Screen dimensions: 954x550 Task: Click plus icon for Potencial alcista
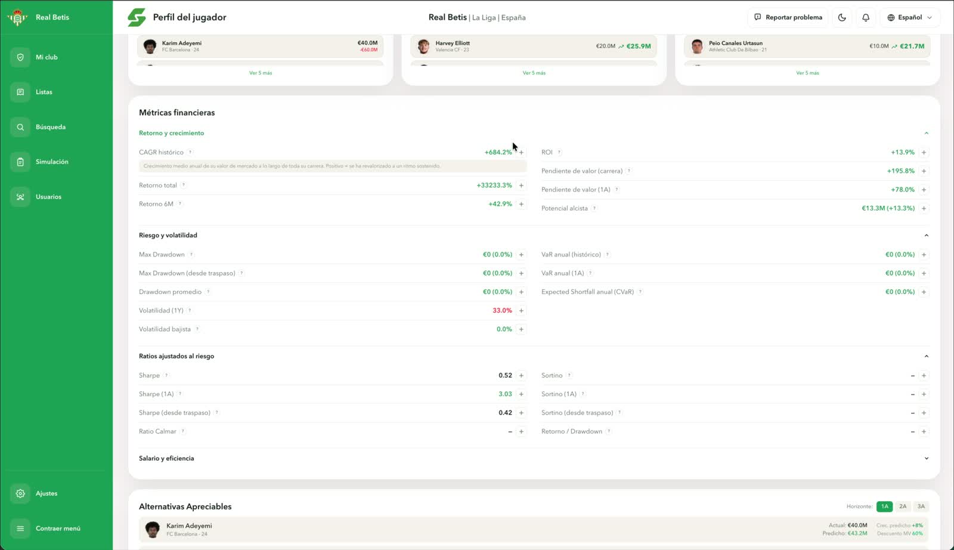pos(924,208)
